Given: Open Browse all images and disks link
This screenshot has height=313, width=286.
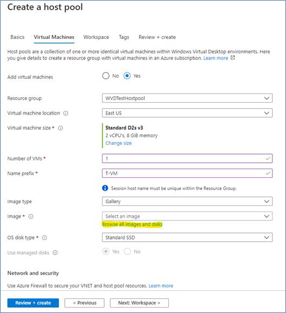Looking at the screenshot, I should click(x=132, y=224).
